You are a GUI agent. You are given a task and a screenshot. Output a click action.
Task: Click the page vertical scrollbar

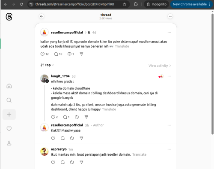click(x=212, y=74)
